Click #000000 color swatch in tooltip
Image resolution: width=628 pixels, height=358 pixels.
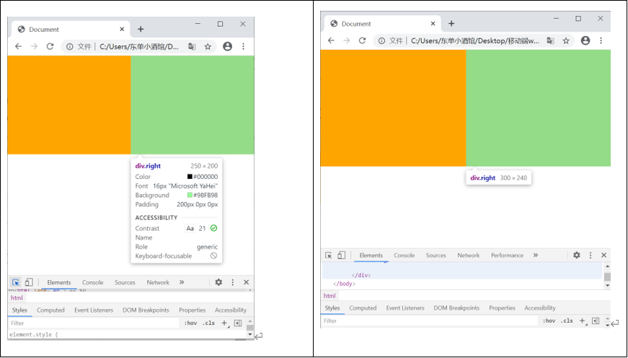pos(190,176)
